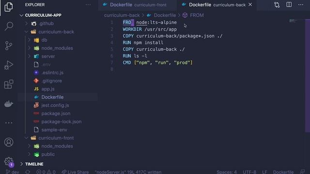The height and width of the screenshot is (174, 310).
Task: Click the nodeServer.js written status message
Action: coord(128,172)
